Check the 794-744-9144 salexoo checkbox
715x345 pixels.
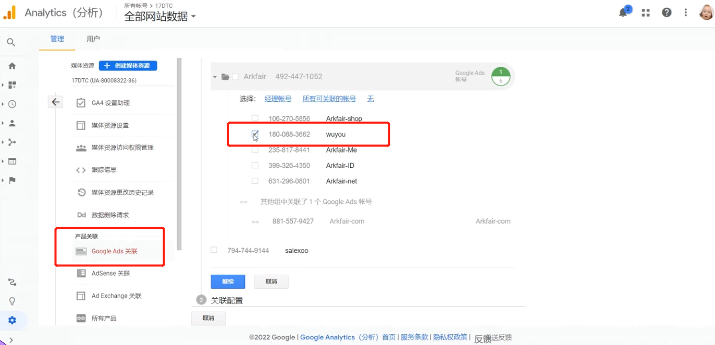214,250
